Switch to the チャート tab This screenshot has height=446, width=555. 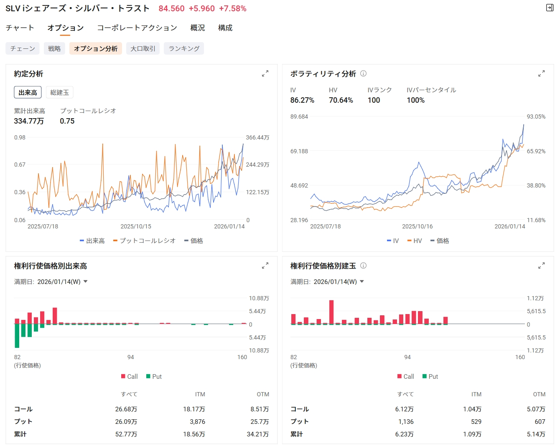(19, 28)
